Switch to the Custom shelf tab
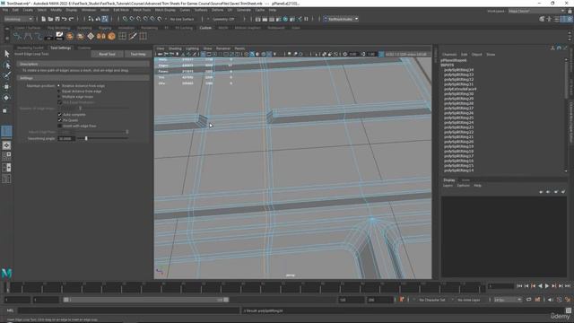This screenshot has height=323, width=574. pyautogui.click(x=205, y=28)
